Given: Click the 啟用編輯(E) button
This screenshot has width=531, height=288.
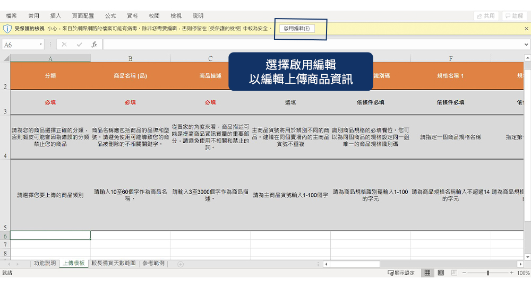Looking at the screenshot, I should [x=297, y=29].
